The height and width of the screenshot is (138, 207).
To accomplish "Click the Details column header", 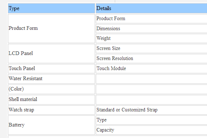I will pyautogui.click(x=151, y=8).
